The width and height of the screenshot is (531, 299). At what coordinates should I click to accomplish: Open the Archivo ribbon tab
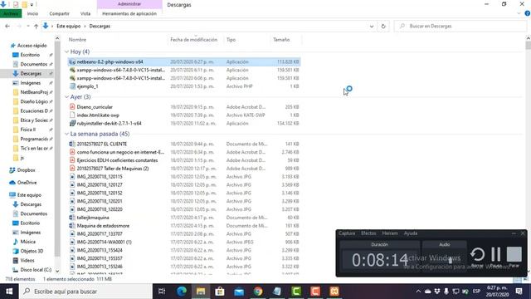(11, 13)
